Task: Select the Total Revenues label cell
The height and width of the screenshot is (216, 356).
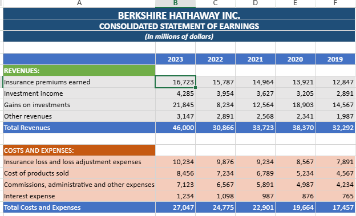Action: pos(79,128)
